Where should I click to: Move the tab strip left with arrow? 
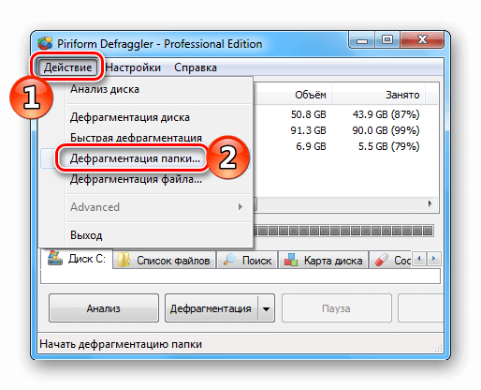click(x=419, y=259)
